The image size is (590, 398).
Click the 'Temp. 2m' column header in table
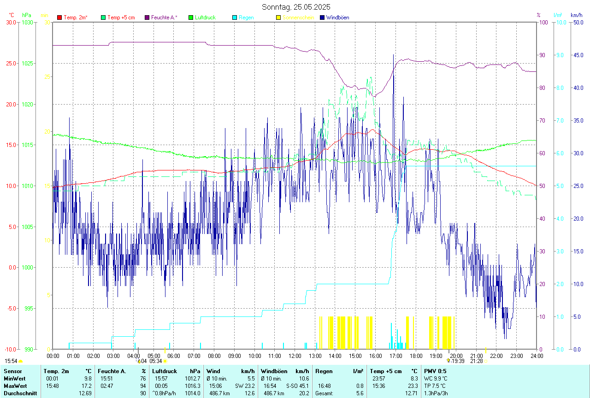[56, 371]
